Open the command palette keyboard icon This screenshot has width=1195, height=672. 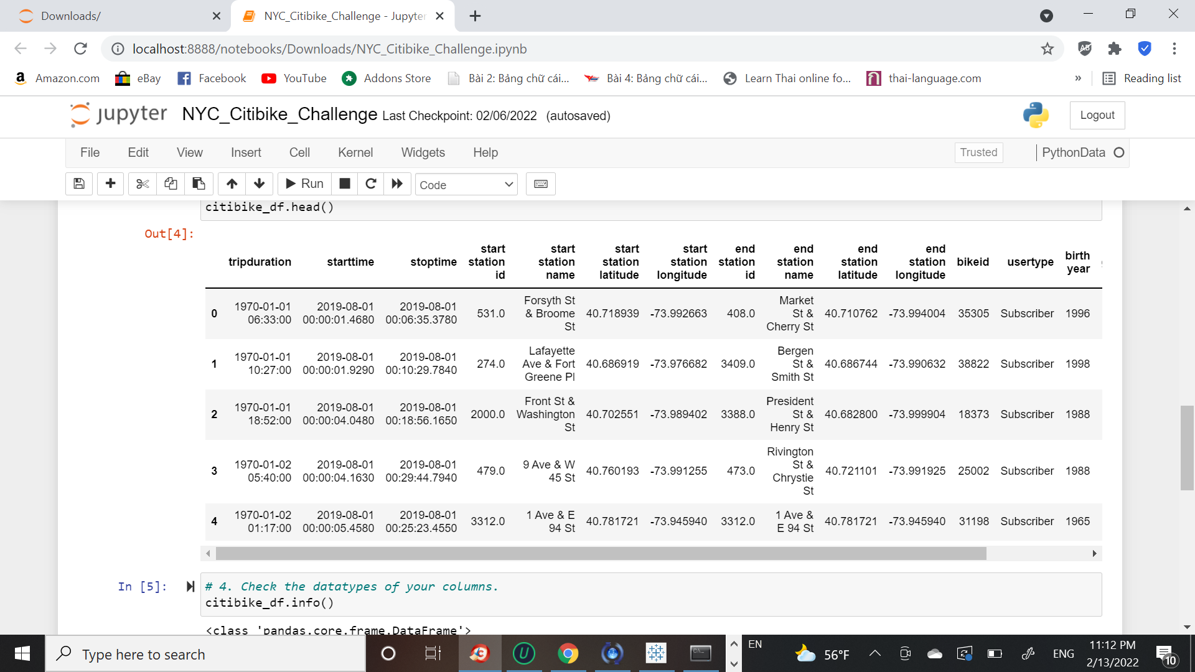point(540,184)
